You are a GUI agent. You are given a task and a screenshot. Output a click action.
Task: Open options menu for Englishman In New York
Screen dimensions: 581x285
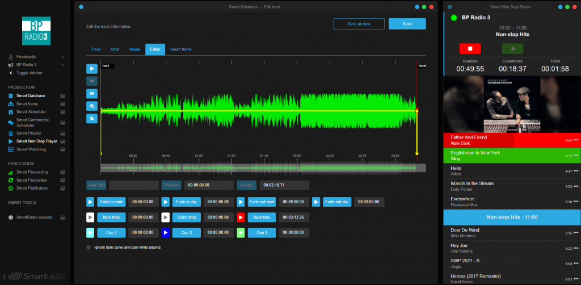tap(576, 156)
